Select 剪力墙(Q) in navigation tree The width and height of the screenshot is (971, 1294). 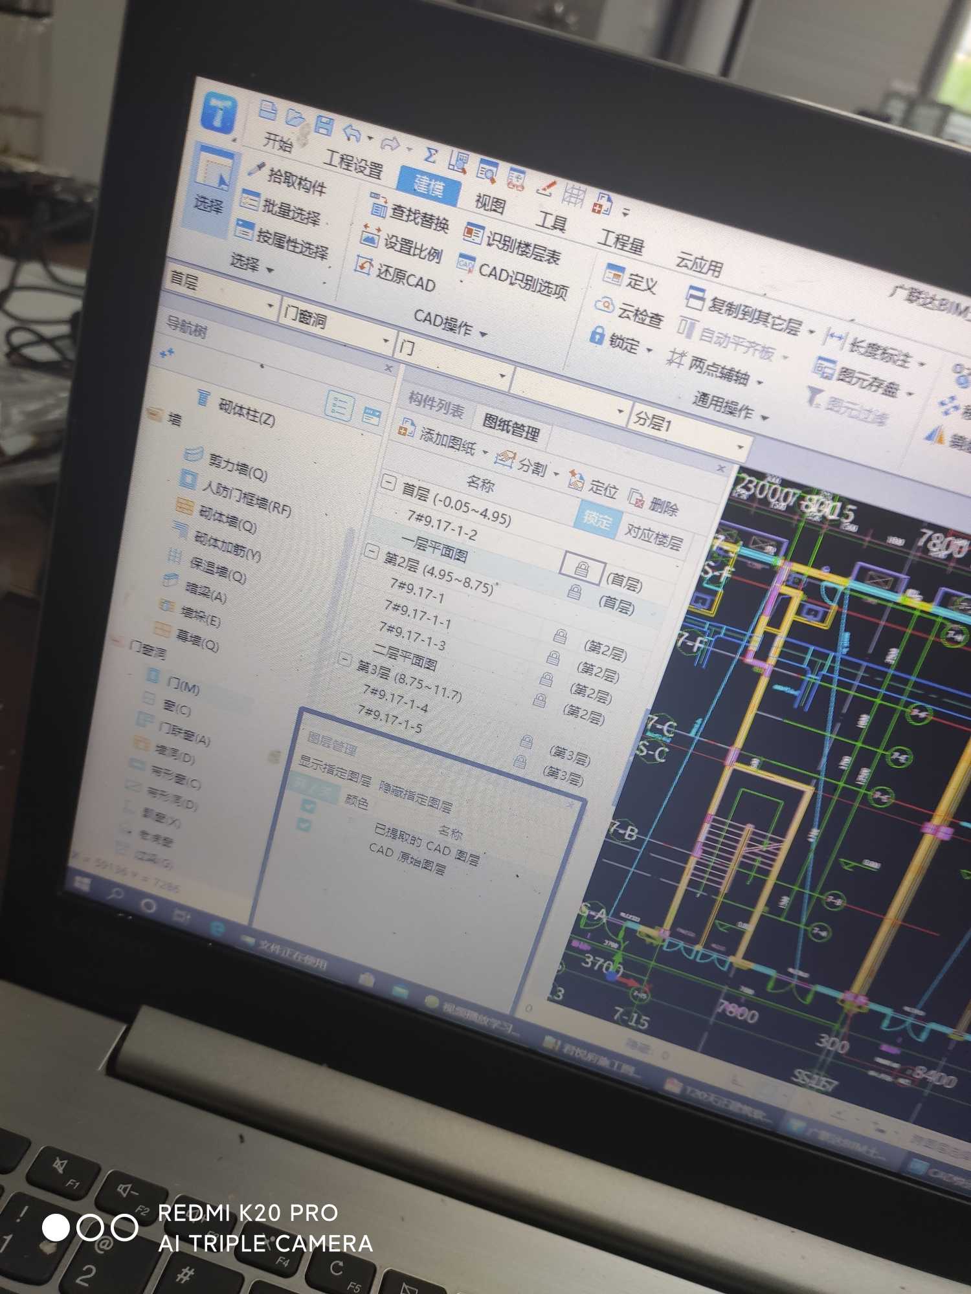[x=227, y=464]
